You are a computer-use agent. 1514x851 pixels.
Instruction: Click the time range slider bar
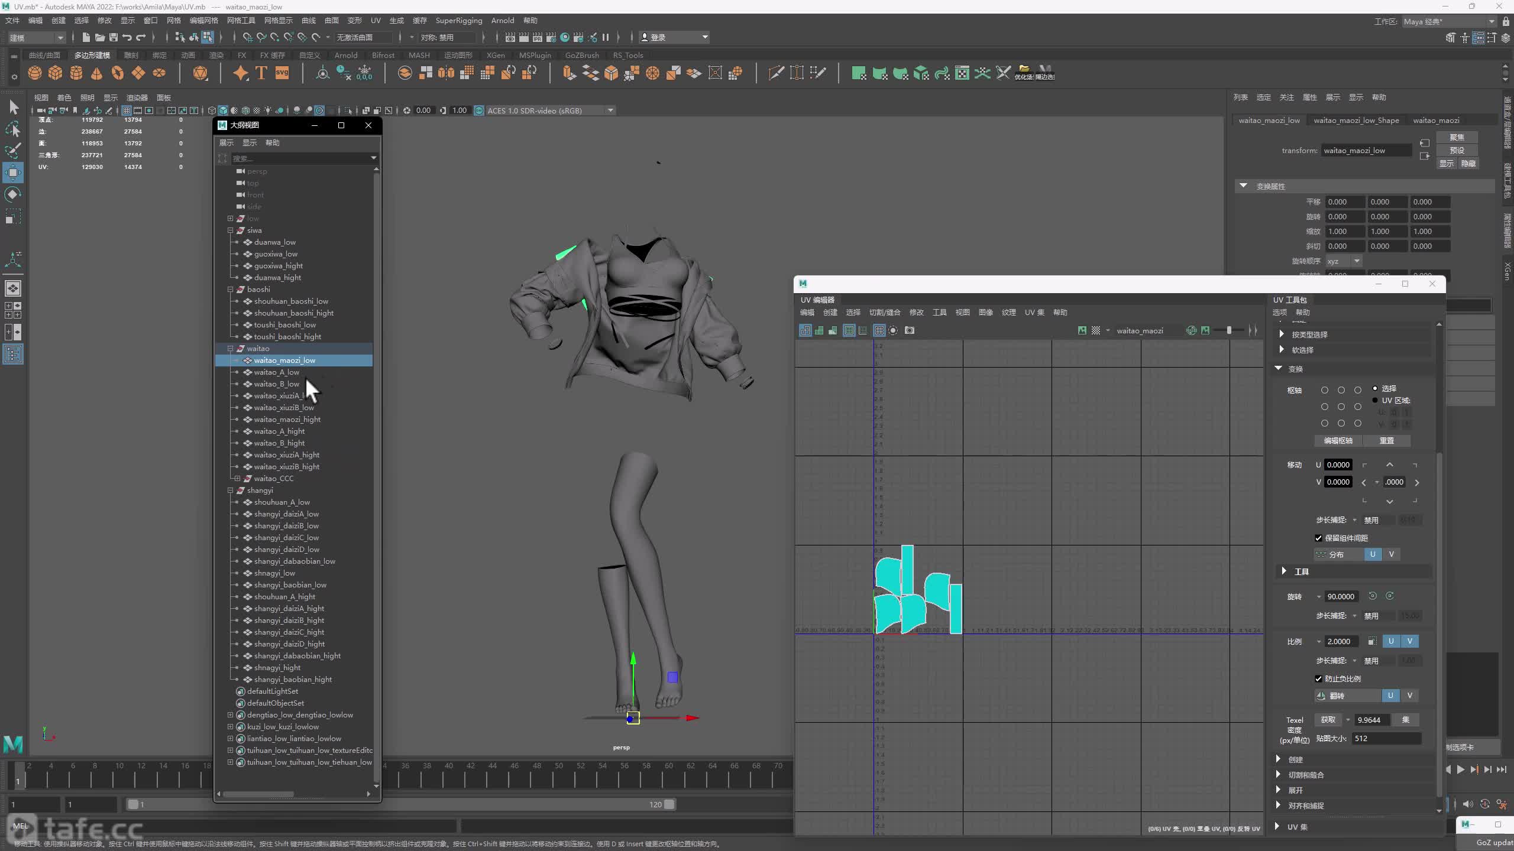click(x=401, y=804)
